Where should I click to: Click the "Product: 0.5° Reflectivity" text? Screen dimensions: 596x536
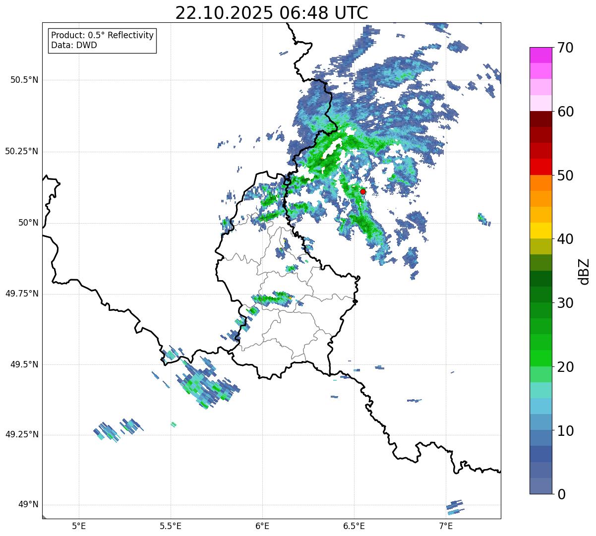[103, 35]
